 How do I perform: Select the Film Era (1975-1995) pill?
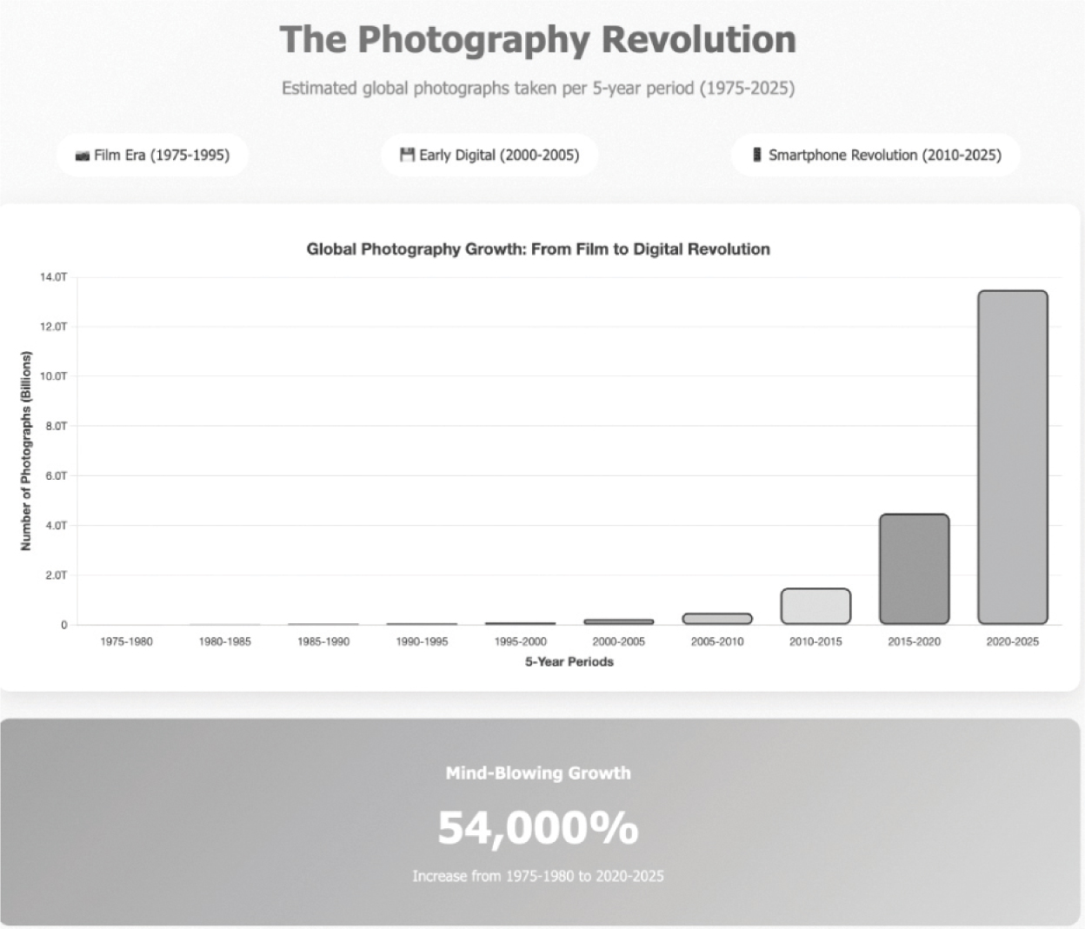click(153, 156)
